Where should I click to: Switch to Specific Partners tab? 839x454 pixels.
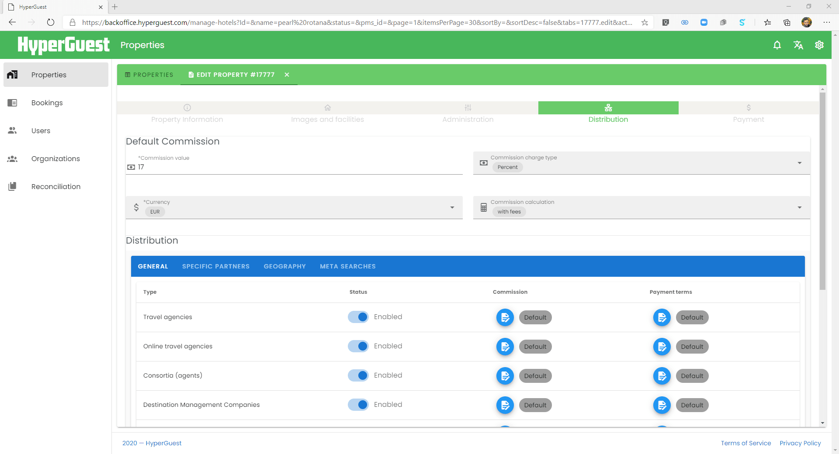216,266
